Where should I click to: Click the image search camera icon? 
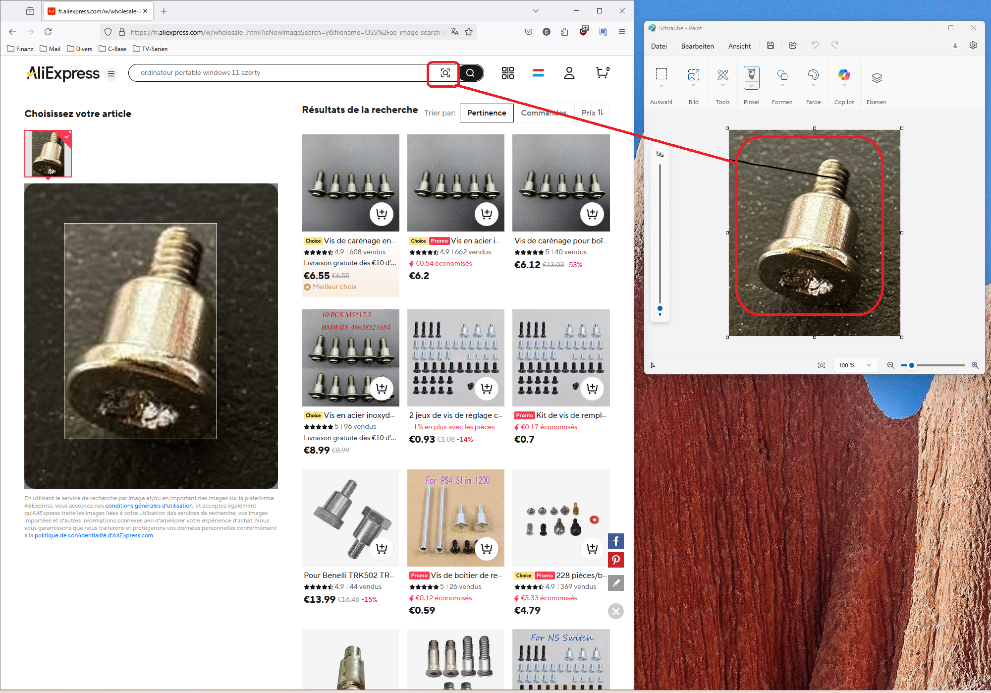click(x=445, y=73)
